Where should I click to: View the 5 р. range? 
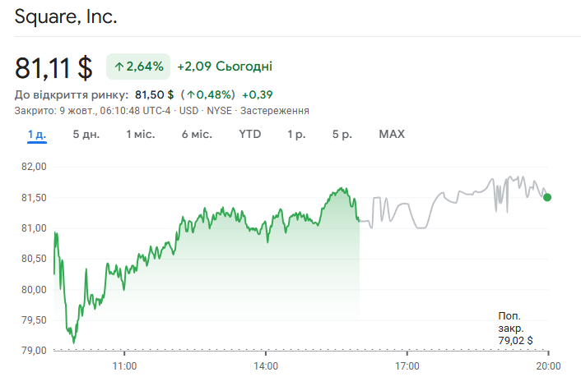pyautogui.click(x=342, y=134)
